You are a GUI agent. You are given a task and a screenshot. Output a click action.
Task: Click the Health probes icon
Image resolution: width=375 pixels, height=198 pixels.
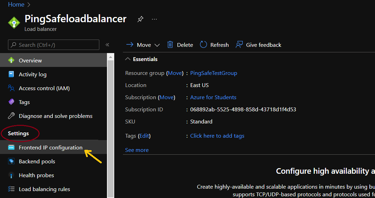(x=11, y=175)
